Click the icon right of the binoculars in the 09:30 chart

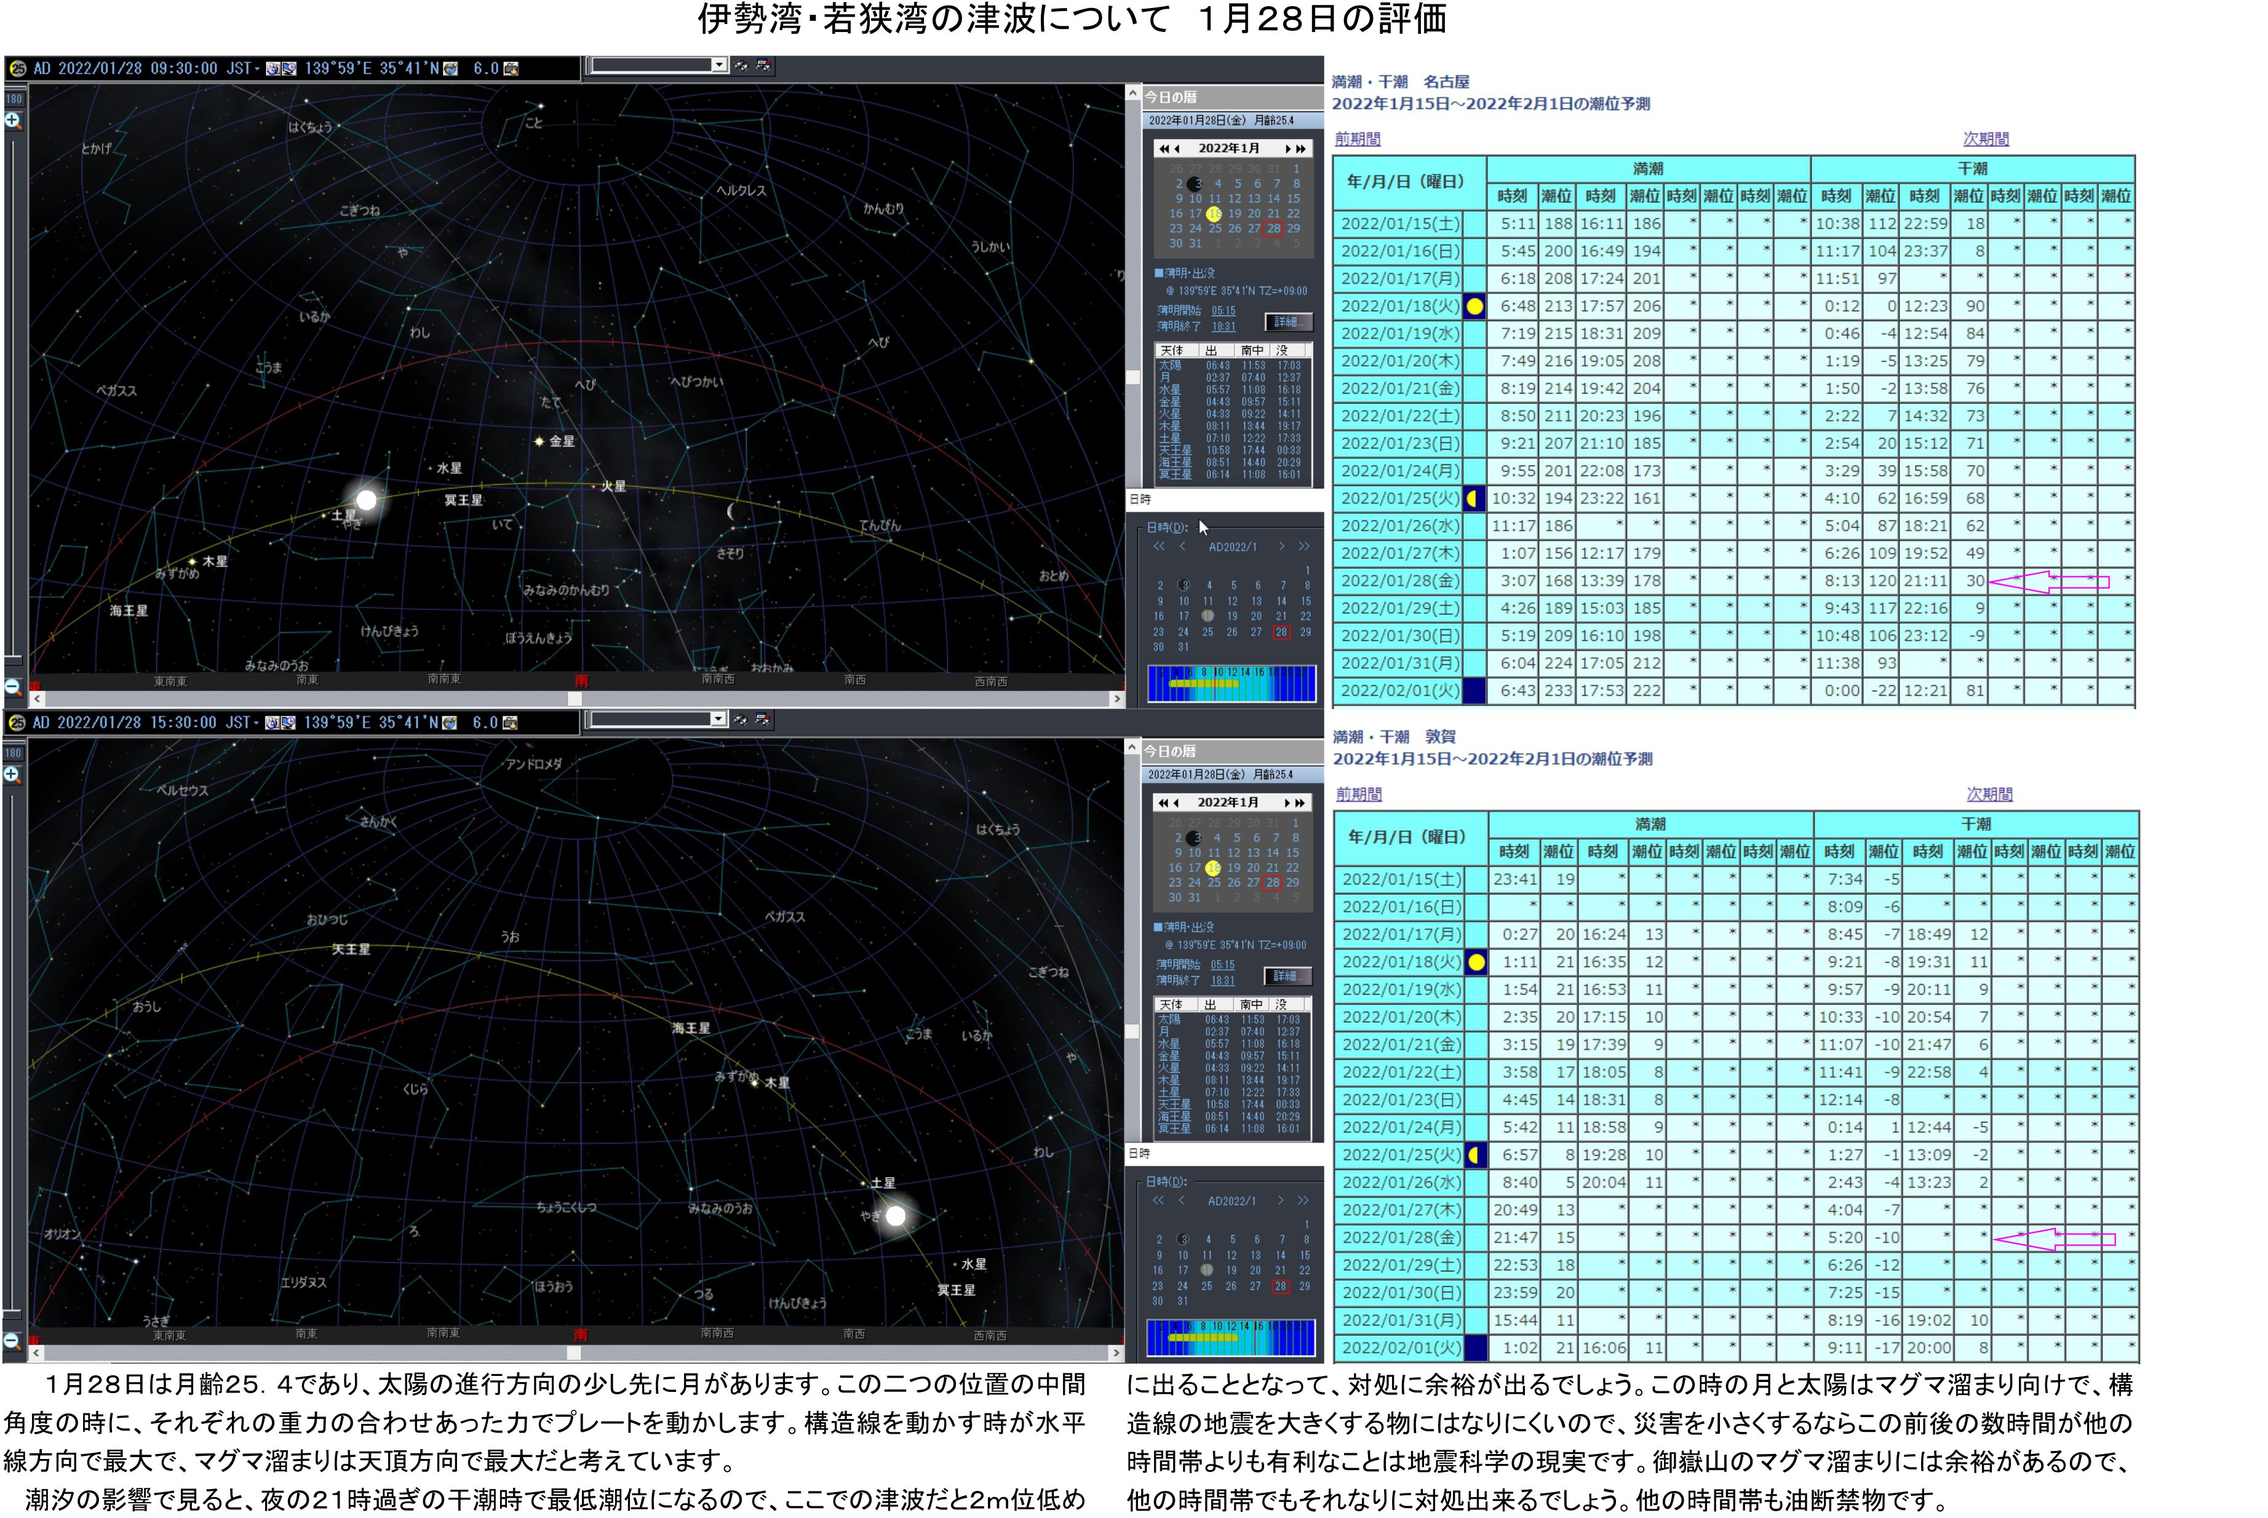pyautogui.click(x=764, y=66)
